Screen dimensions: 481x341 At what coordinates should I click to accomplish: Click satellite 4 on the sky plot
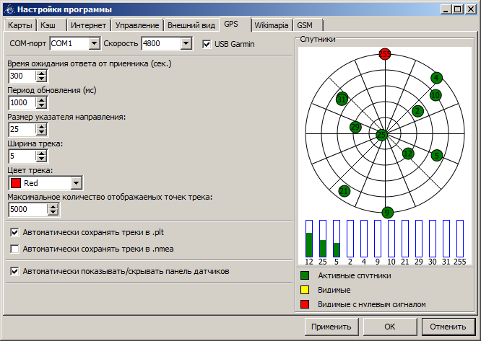click(x=436, y=78)
